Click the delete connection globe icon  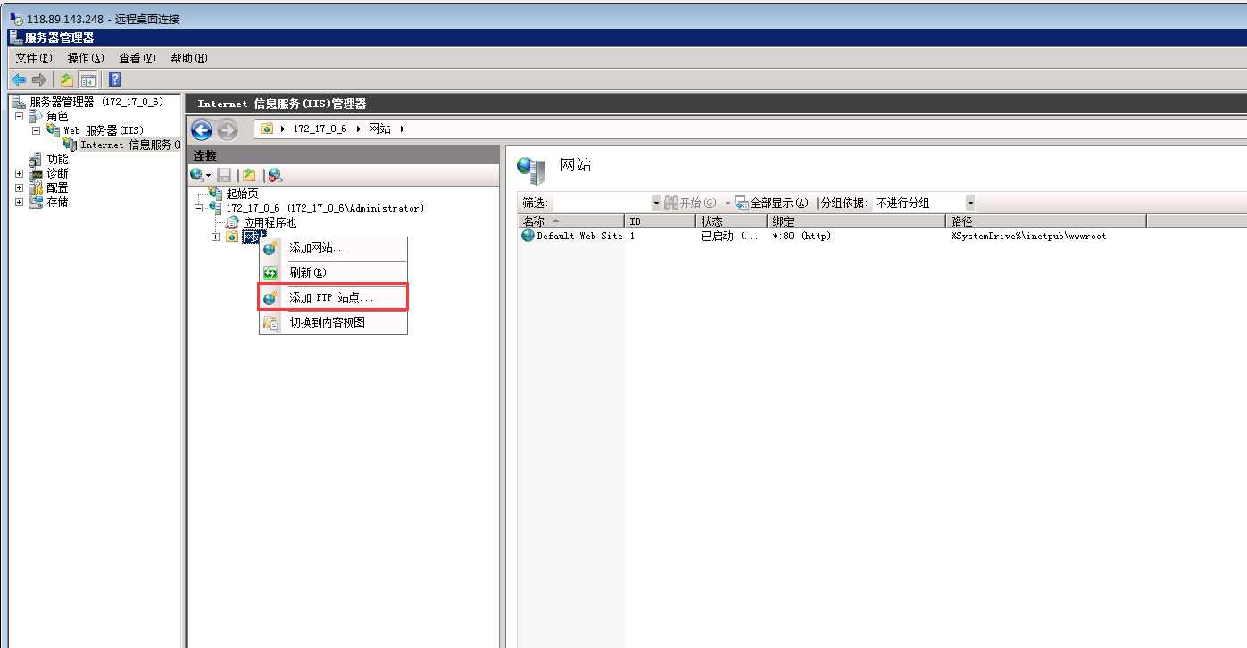coord(275,175)
